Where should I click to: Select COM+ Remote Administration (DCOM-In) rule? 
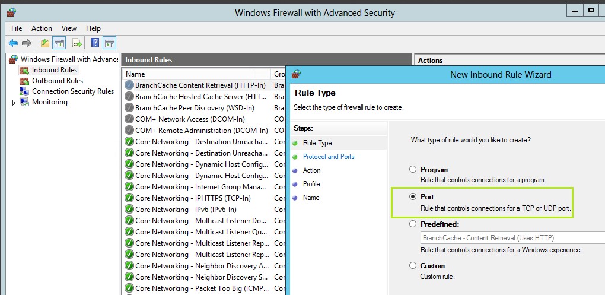[x=202, y=130]
